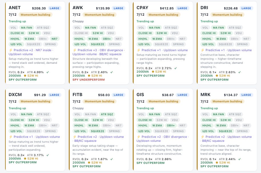
Task: Click the gold star on DXCM card
Action: [25, 158]
